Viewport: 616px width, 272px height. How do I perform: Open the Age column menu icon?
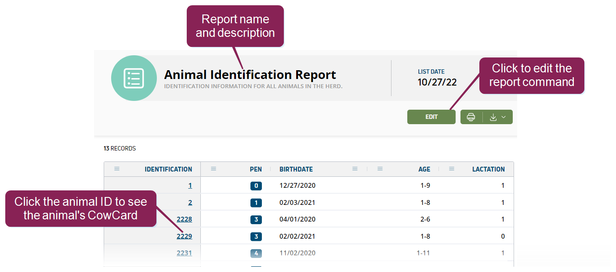tap(380, 169)
